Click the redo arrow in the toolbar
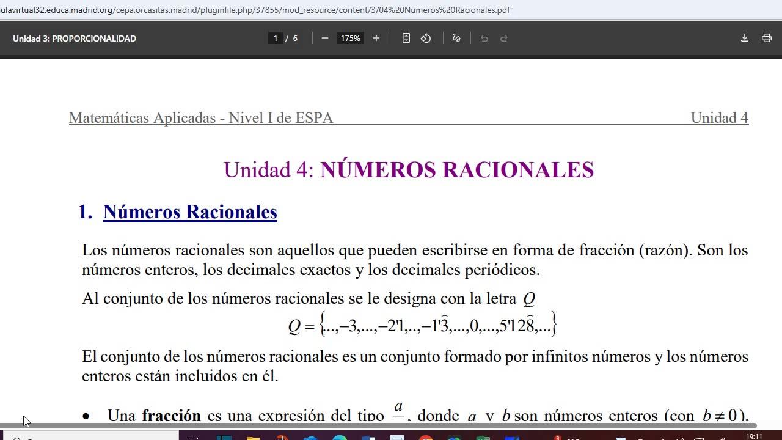 pos(504,38)
